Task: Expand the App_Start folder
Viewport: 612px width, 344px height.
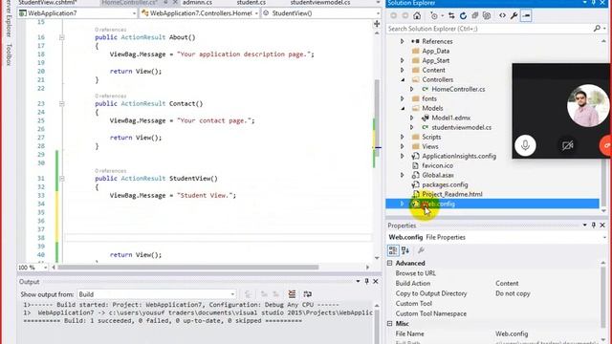Action: pyautogui.click(x=402, y=60)
